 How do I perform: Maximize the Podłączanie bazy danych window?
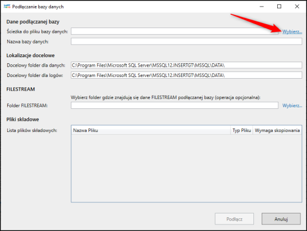279,7
